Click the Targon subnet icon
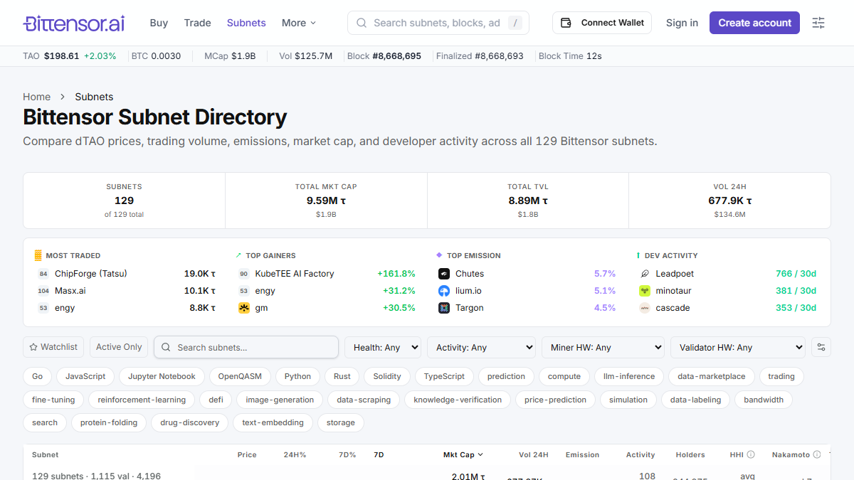This screenshot has width=854, height=480. [444, 308]
